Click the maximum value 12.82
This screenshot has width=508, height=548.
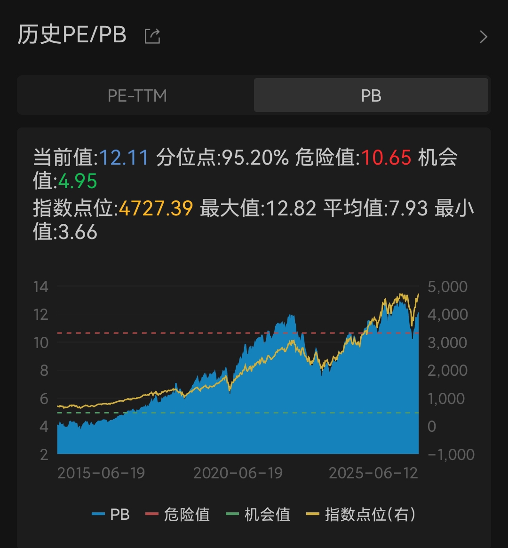coord(291,208)
